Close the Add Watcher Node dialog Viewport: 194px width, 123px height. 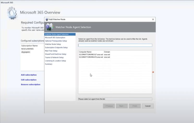(x=153, y=19)
